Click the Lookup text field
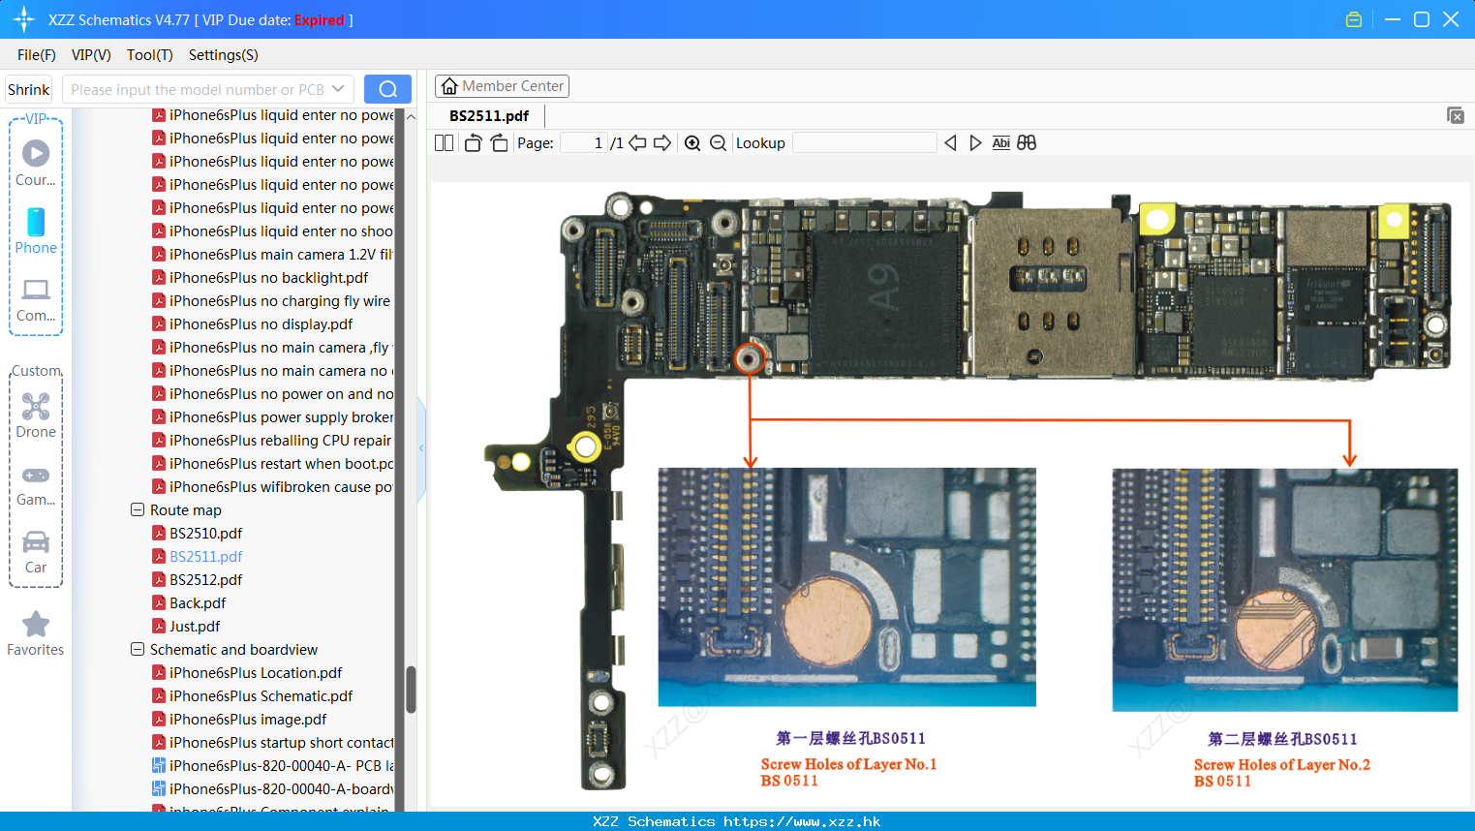This screenshot has width=1475, height=831. point(865,142)
